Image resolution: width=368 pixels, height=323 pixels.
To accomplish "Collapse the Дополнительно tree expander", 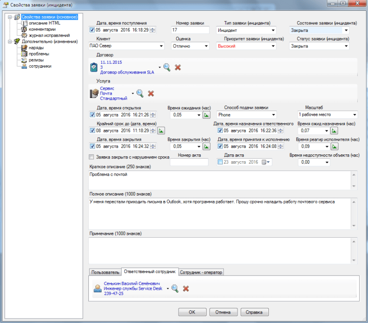I will click(x=10, y=42).
